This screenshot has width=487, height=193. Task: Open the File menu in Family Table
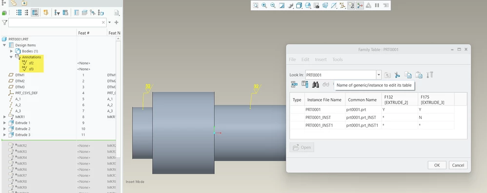(x=292, y=59)
